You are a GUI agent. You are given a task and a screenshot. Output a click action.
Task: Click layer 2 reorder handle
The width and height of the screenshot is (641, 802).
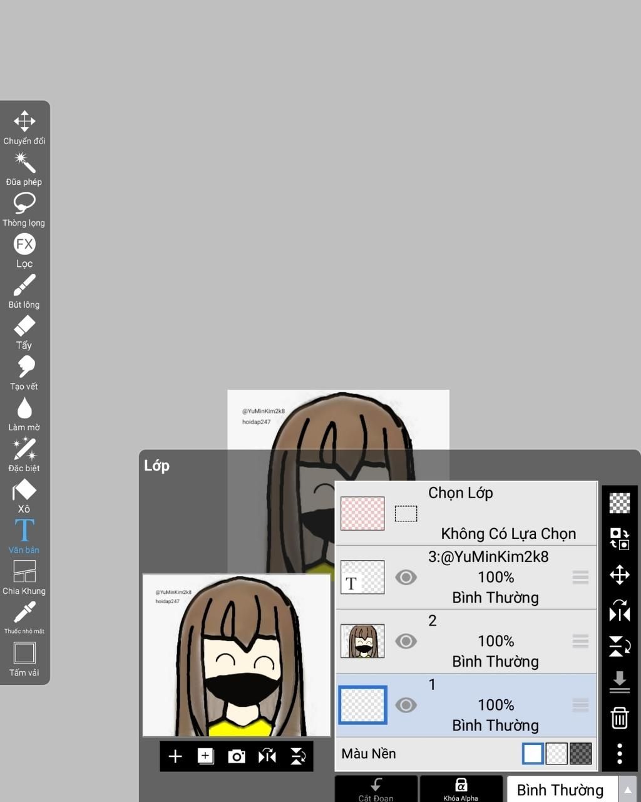pos(580,641)
